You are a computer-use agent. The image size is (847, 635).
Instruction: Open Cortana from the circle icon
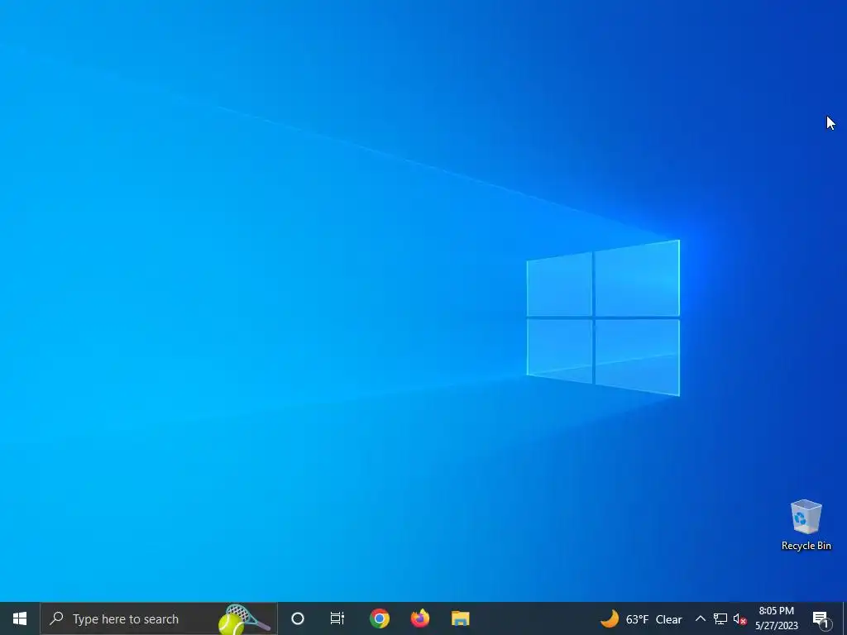[298, 618]
